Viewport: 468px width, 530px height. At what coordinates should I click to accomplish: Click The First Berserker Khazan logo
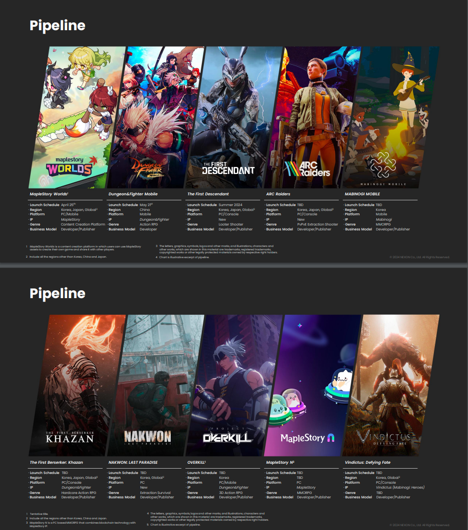[70, 437]
